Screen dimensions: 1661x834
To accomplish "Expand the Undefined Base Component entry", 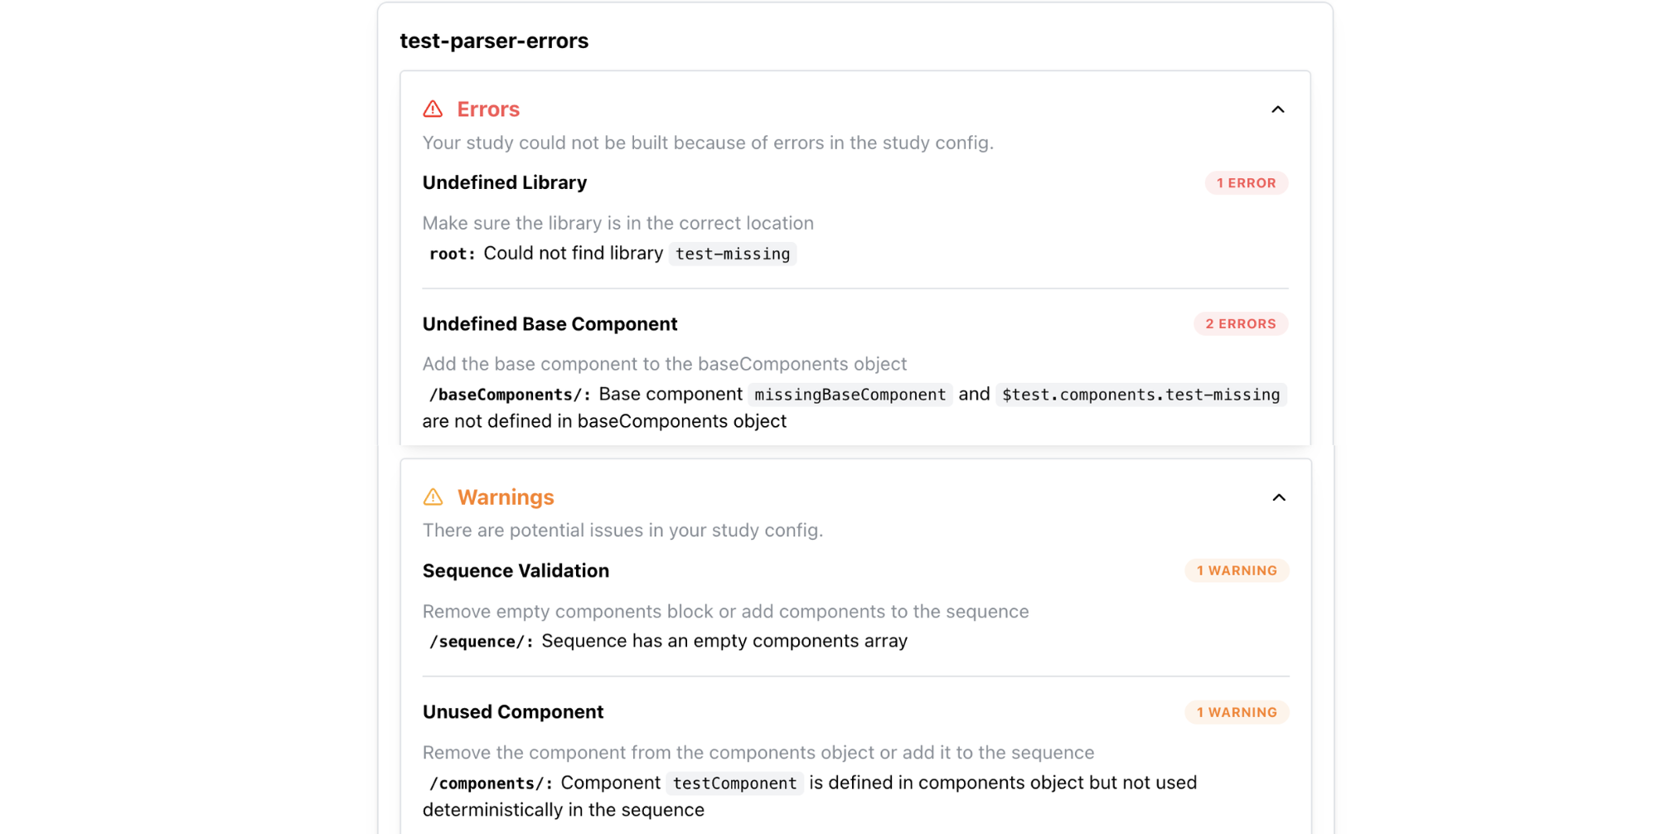I will (x=550, y=323).
